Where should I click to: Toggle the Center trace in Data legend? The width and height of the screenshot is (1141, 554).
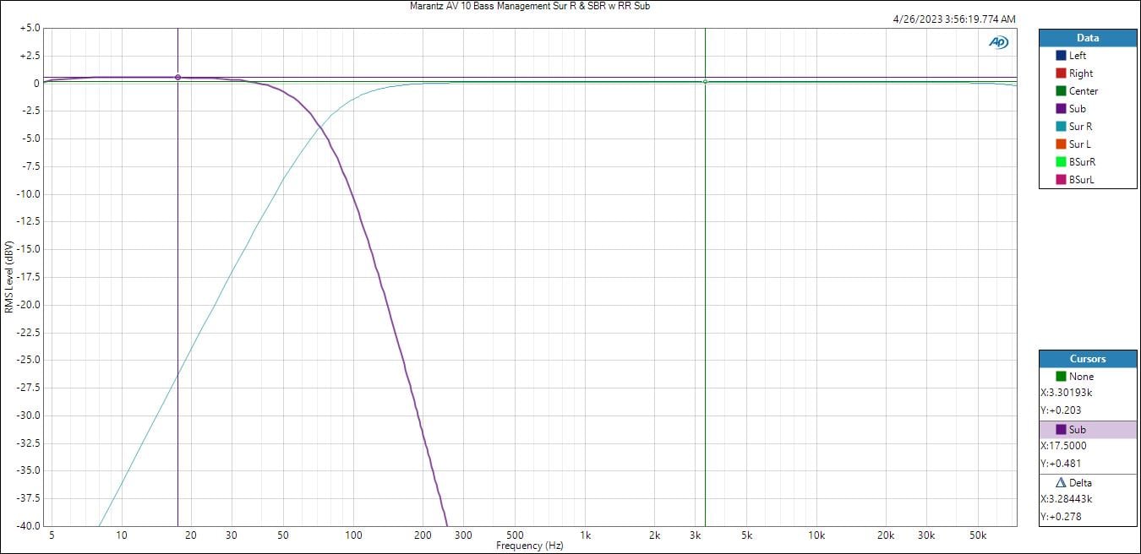[x=1083, y=91]
